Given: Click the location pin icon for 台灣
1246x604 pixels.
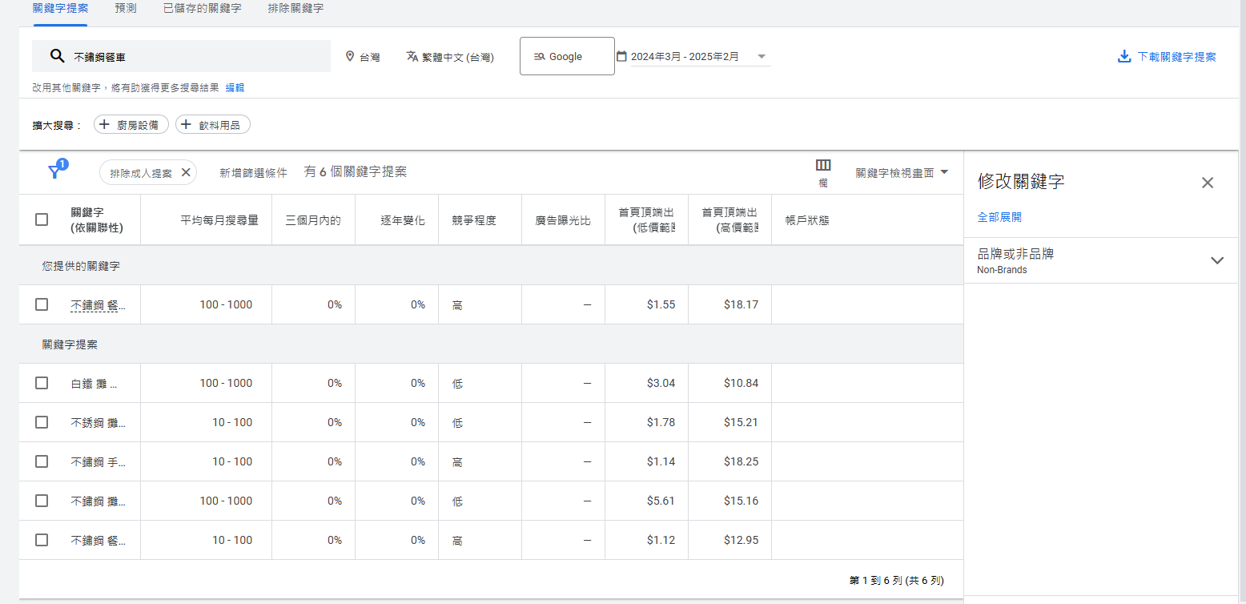Looking at the screenshot, I should (350, 57).
